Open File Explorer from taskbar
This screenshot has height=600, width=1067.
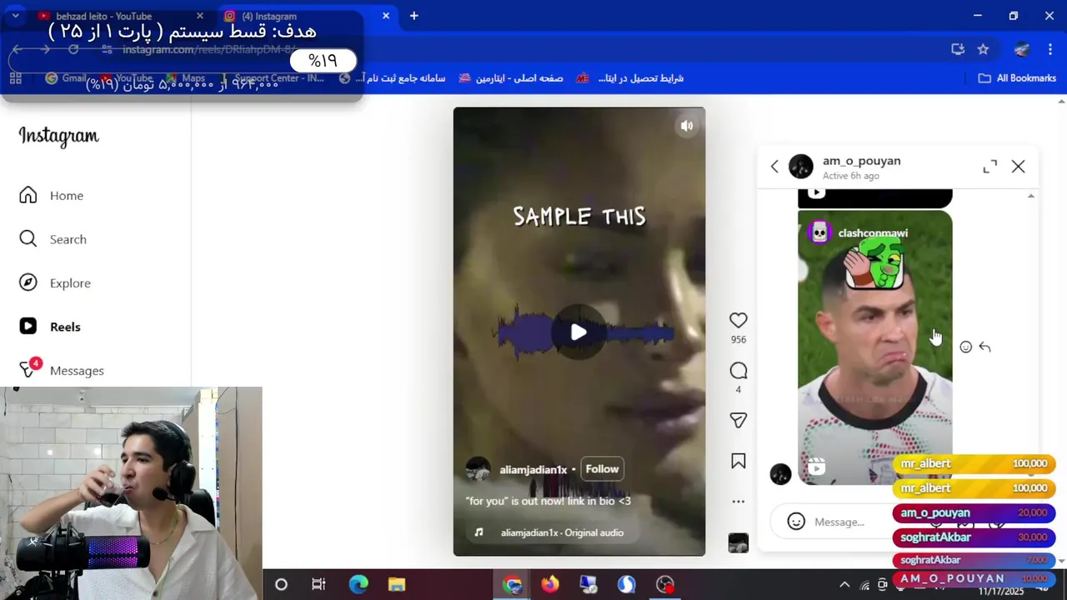tap(397, 584)
